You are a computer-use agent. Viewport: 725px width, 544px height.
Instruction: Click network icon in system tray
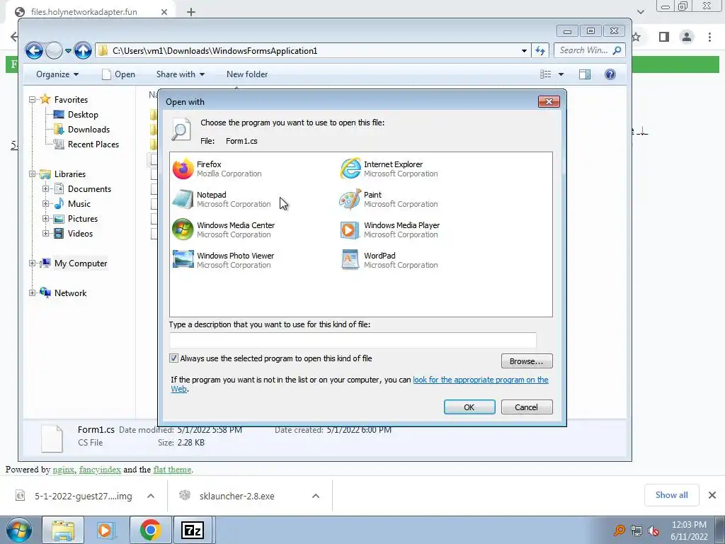tap(636, 531)
